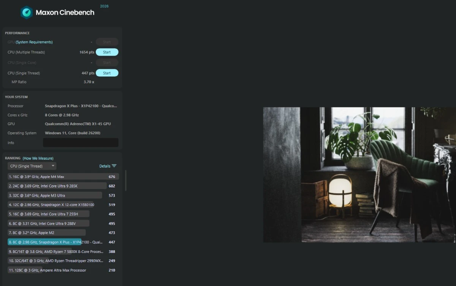Open the How We Measure link
Image resolution: width=456 pixels, height=286 pixels.
point(38,158)
